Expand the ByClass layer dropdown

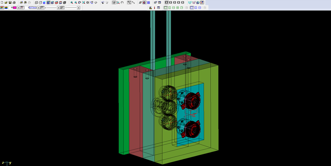tap(38, 8)
